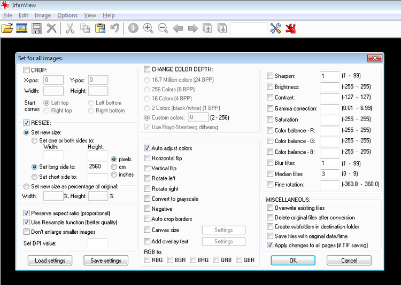Viewport: 401px width, 285px height.
Task: Click the Sharpen value field
Action: click(x=330, y=76)
